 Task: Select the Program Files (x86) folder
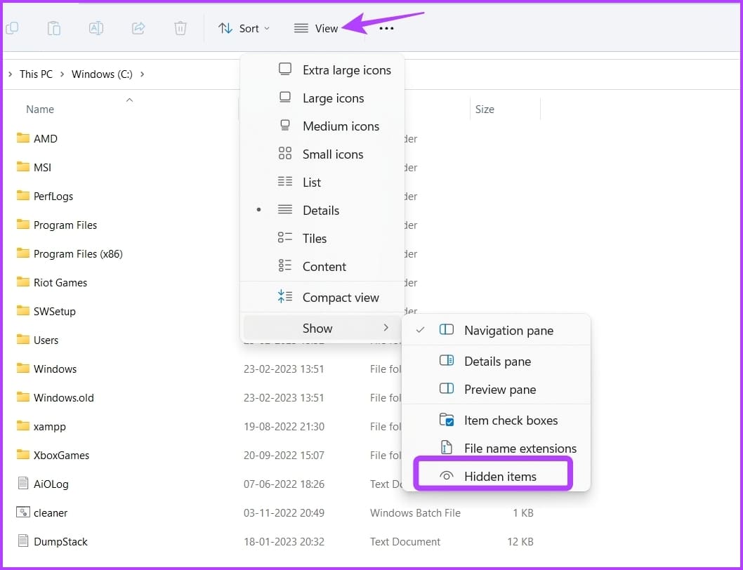[70, 253]
